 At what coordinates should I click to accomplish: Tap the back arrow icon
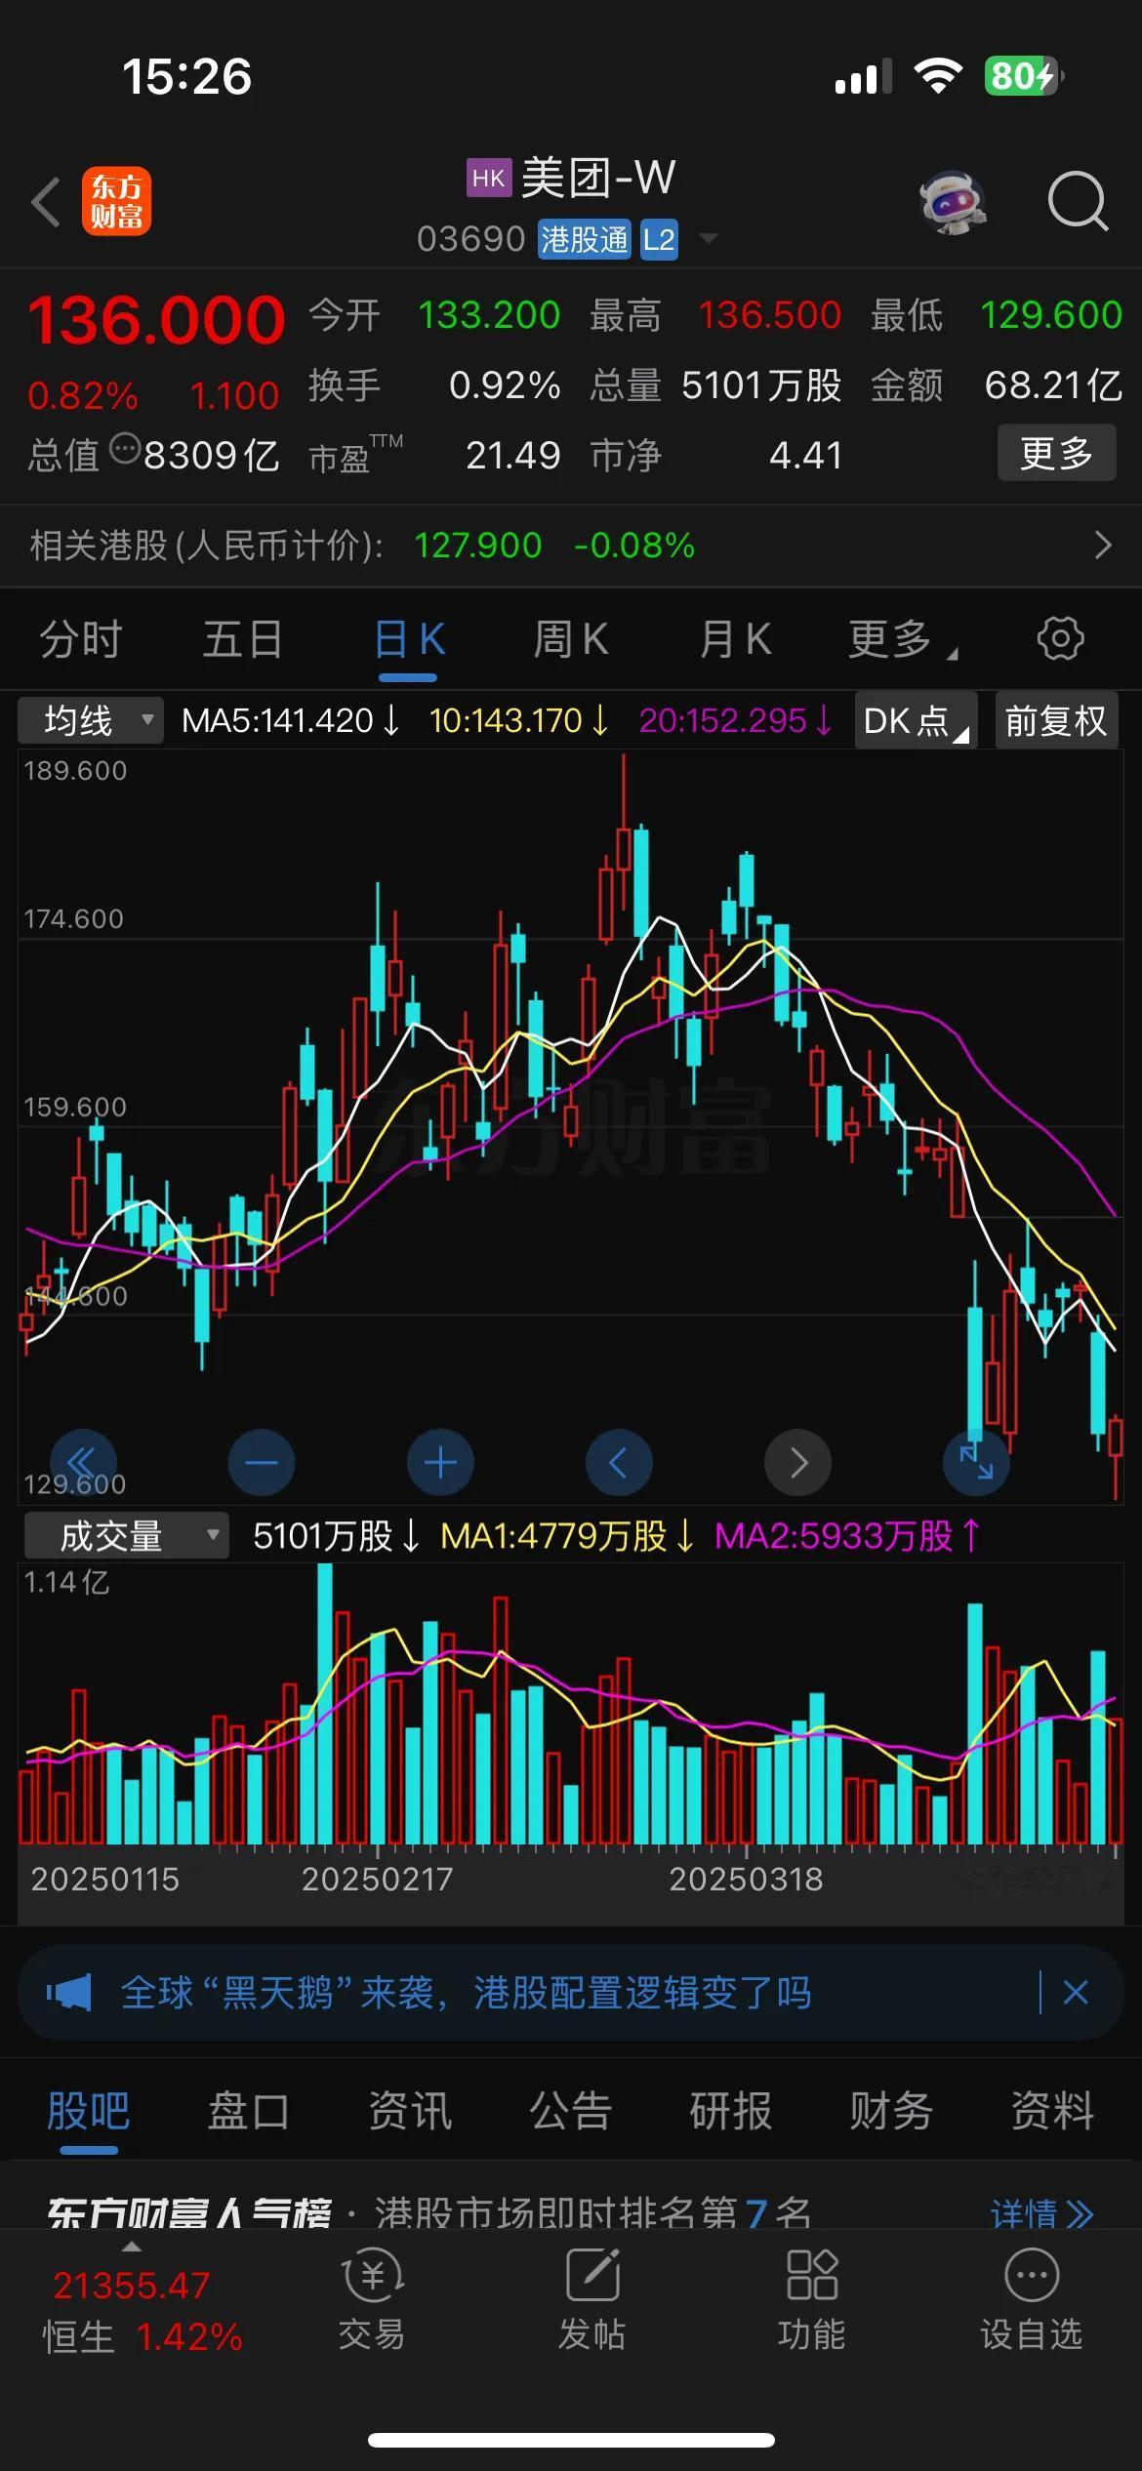[46, 203]
